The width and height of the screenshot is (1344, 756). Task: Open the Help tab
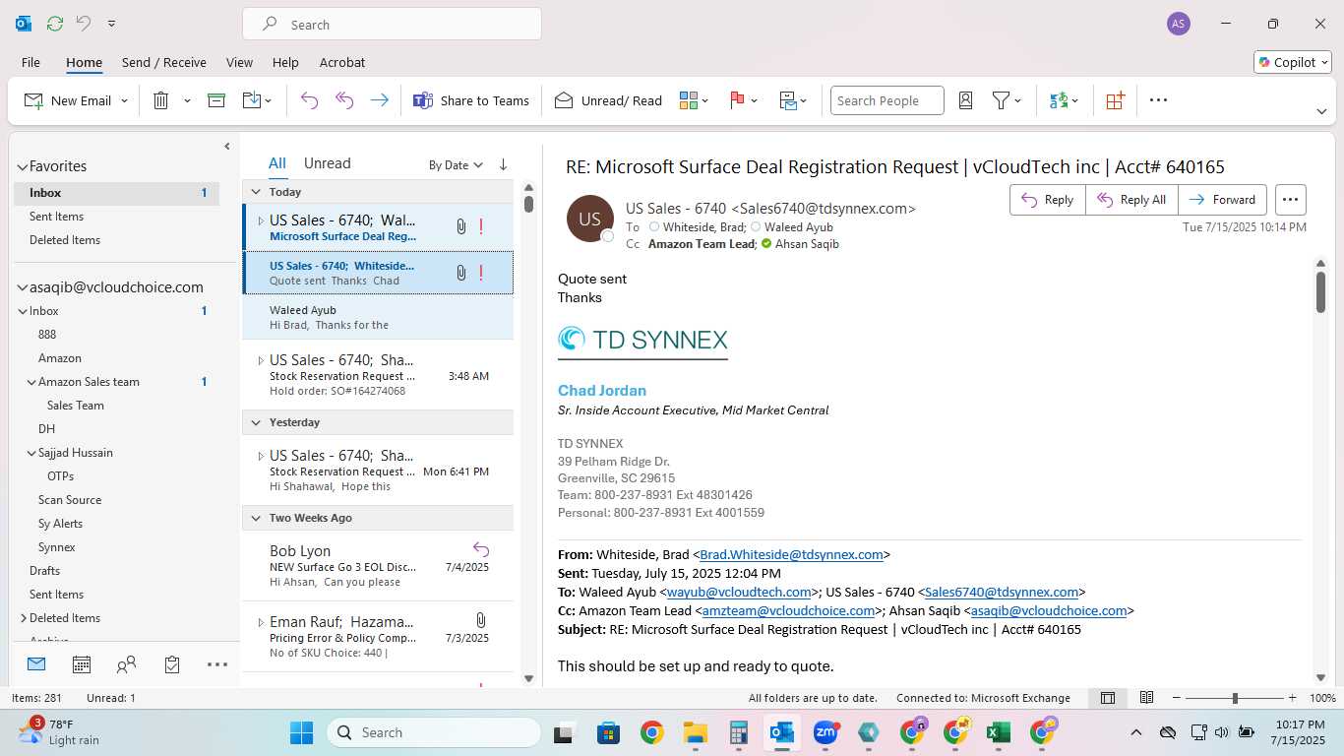pos(285,62)
